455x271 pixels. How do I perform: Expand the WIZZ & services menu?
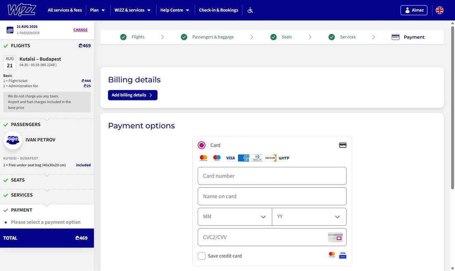[x=132, y=10]
